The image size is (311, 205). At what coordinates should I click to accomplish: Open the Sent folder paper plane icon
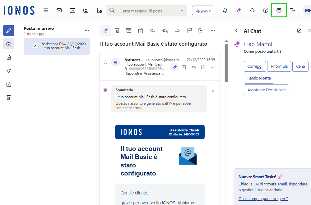pos(8,71)
